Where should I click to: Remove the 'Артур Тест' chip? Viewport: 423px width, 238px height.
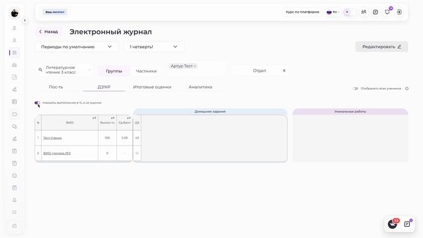coord(195,66)
